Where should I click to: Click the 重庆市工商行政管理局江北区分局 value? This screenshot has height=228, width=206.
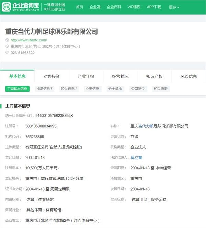pyautogui.click(x=54, y=179)
